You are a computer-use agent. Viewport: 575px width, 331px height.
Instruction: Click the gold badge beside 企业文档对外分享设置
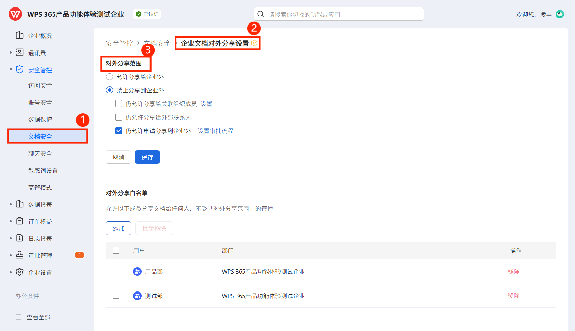click(x=254, y=43)
